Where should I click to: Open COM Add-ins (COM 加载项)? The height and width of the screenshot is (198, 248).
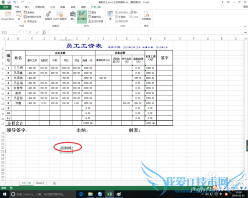(x=60, y=15)
